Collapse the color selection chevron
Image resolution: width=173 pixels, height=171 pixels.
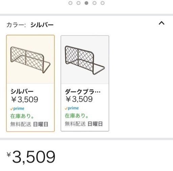[162, 23]
